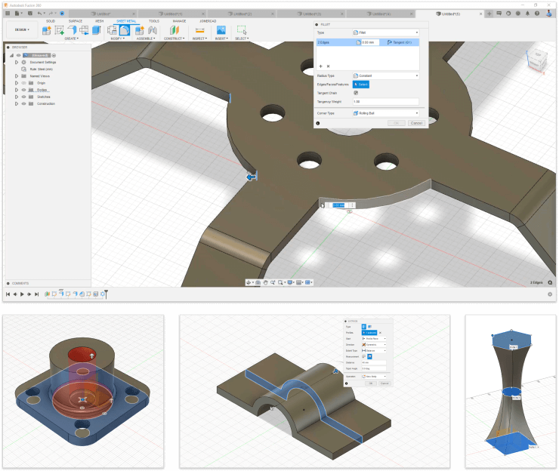Switch to the Tools tab
This screenshot has width=559, height=471.
(x=153, y=21)
